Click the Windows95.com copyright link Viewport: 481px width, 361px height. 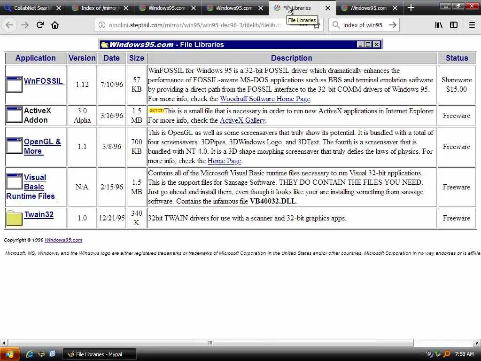[63, 240]
